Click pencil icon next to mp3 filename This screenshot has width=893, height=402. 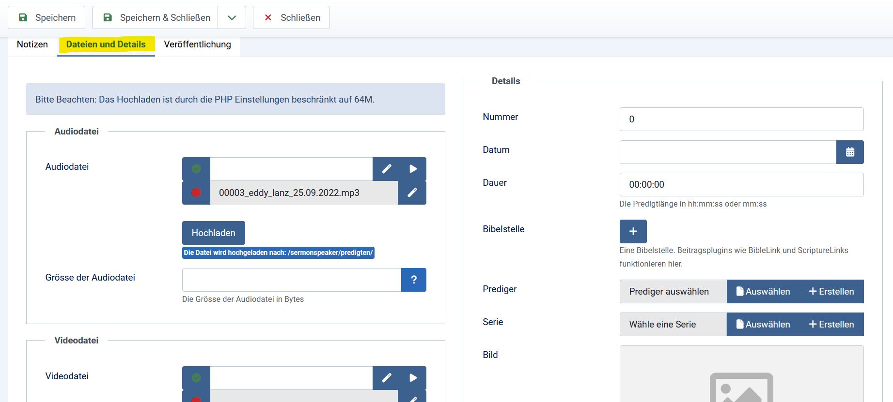pos(412,193)
